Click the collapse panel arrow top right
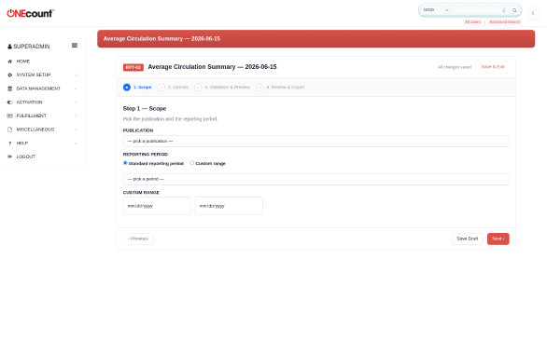547x341 pixels. (533, 13)
